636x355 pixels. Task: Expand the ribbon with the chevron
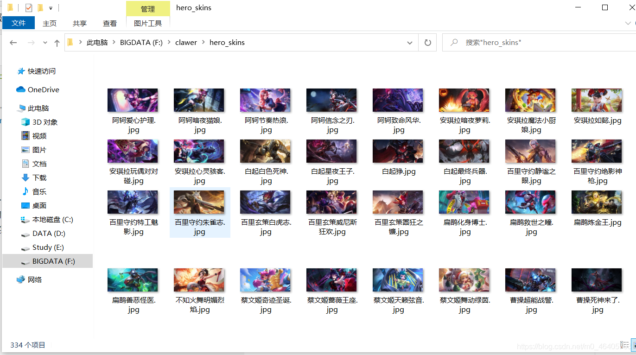pos(627,23)
